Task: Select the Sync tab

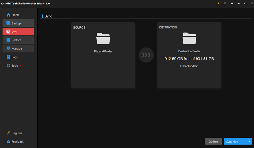Action: (18, 32)
